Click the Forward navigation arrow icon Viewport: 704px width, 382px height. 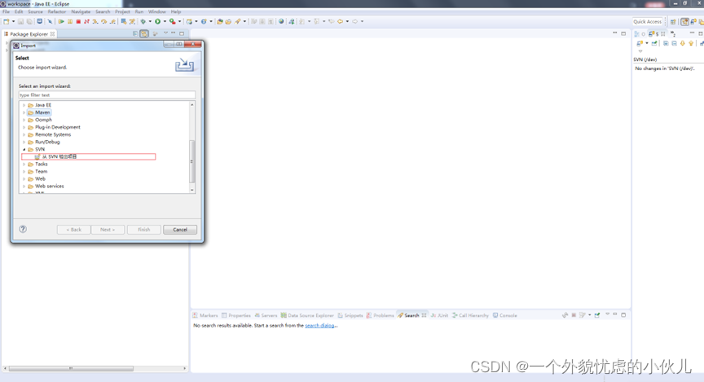[354, 21]
